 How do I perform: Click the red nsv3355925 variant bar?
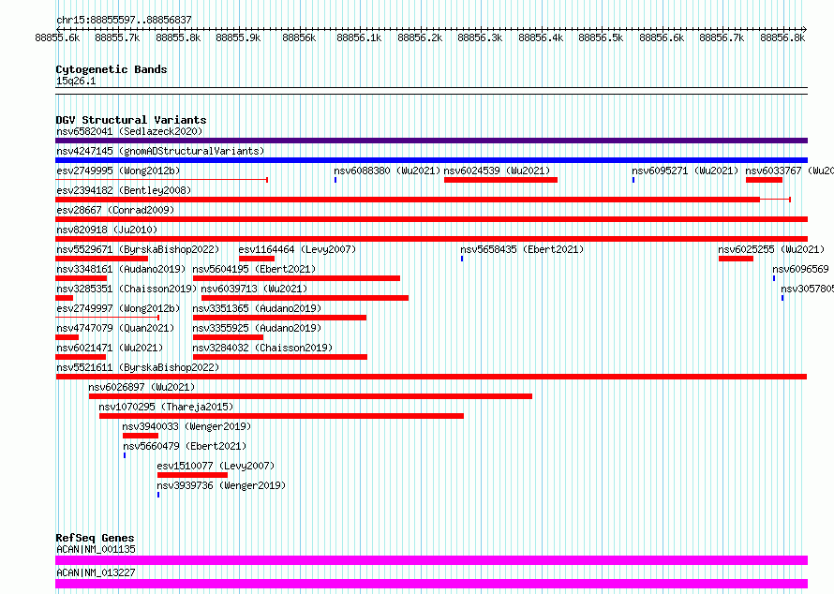(229, 337)
